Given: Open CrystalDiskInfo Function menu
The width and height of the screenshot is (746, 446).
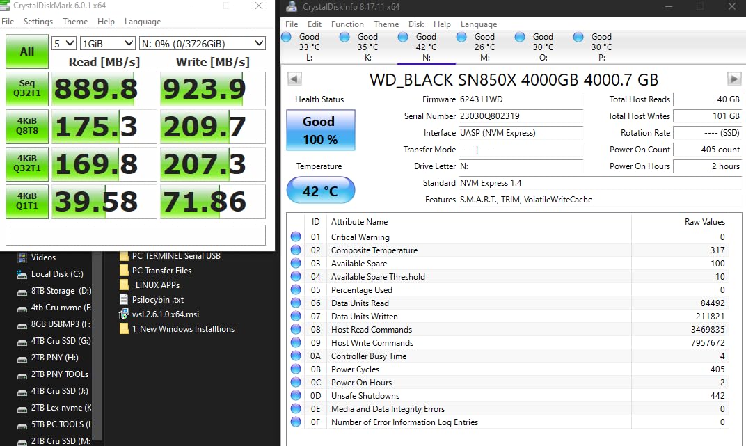Looking at the screenshot, I should tap(347, 24).
